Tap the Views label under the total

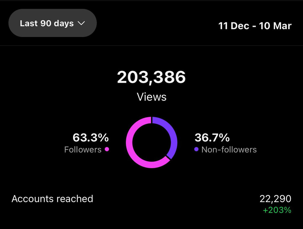click(x=152, y=97)
